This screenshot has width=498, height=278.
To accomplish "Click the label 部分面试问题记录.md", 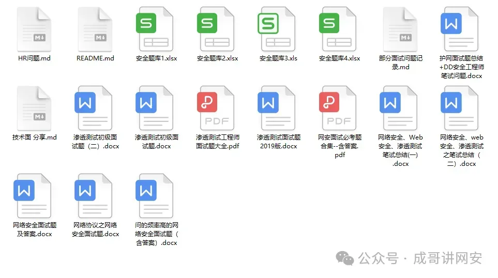I will (x=400, y=63).
